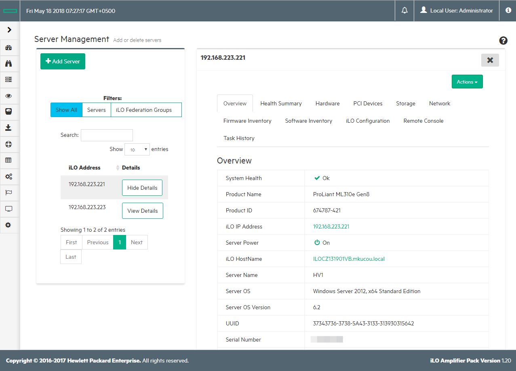Open the show entries count dropdown
This screenshot has height=371, width=516.
tap(137, 149)
